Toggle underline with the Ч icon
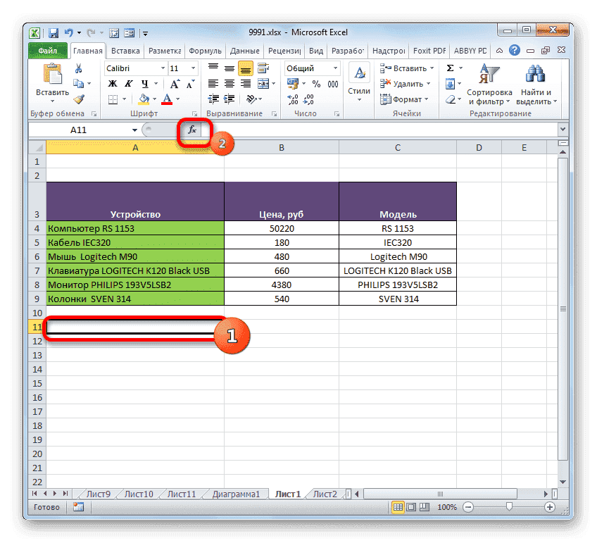Screen dimensions: 597x543 pyautogui.click(x=144, y=83)
